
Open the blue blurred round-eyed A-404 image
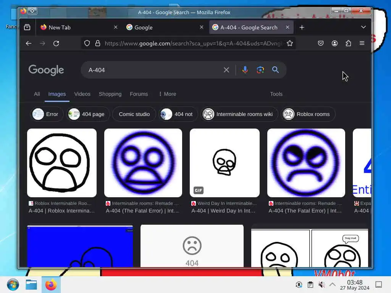click(143, 163)
